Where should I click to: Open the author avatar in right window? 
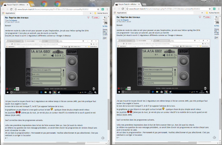[x=217, y=20]
